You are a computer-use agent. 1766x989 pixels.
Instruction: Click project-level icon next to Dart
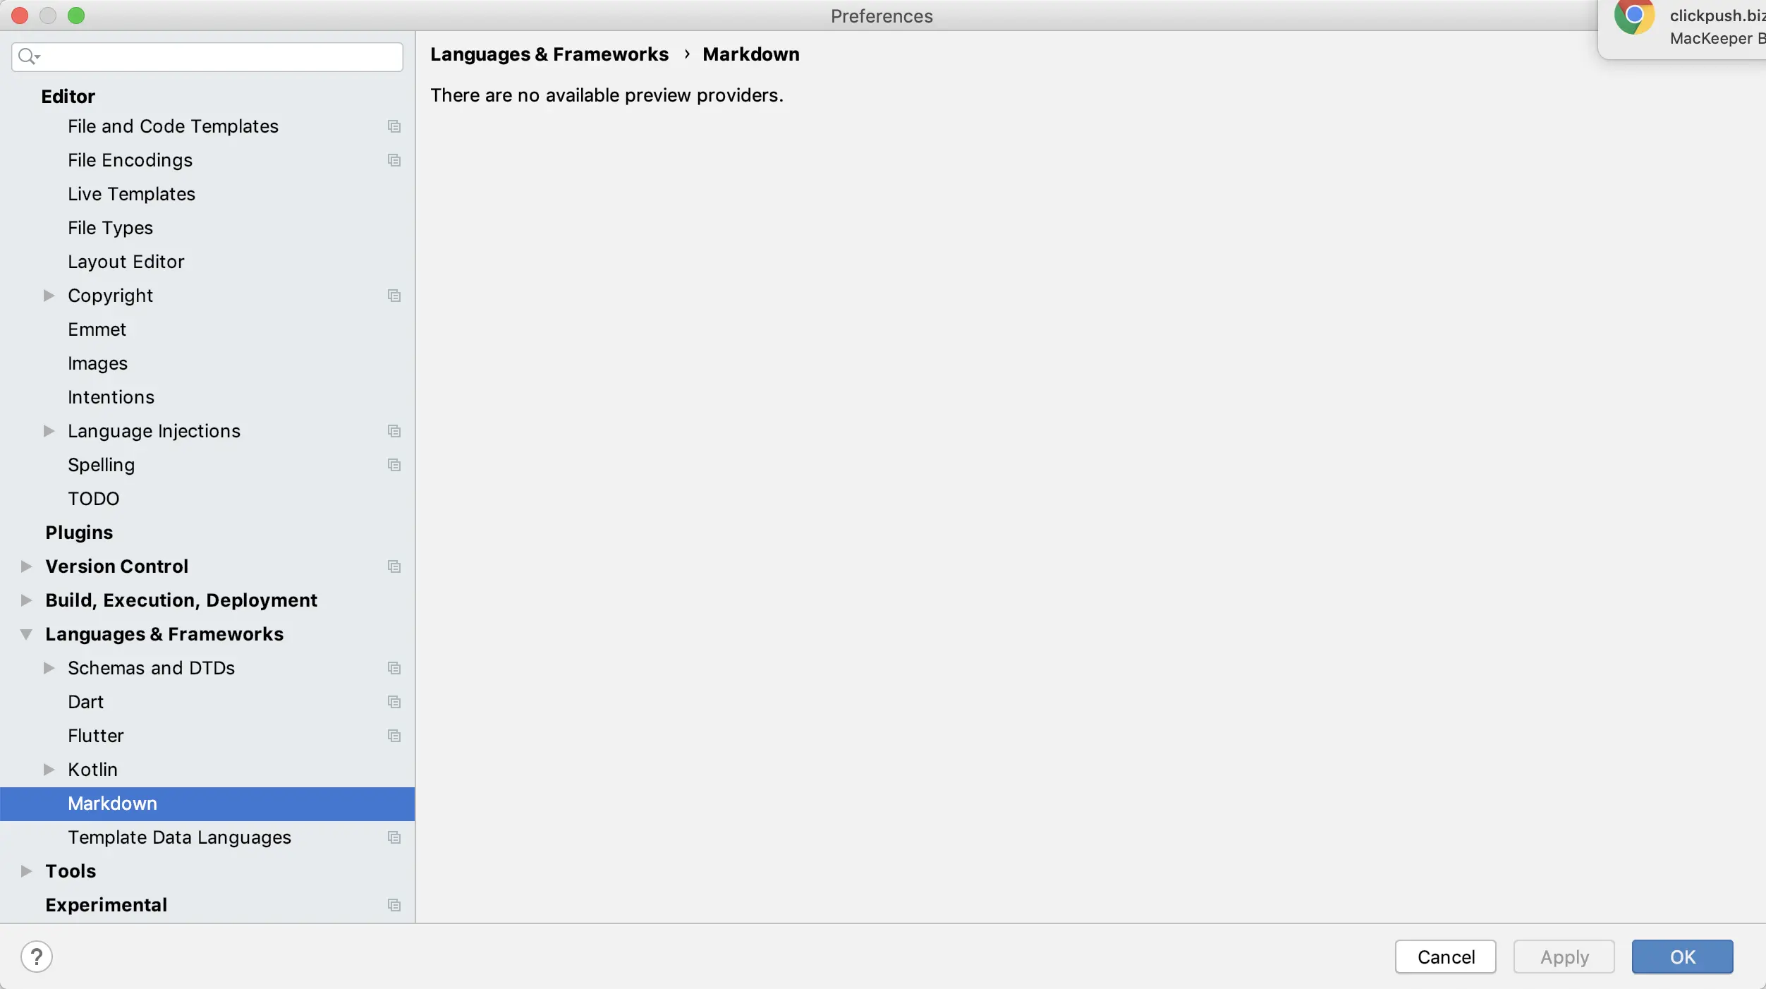click(394, 702)
